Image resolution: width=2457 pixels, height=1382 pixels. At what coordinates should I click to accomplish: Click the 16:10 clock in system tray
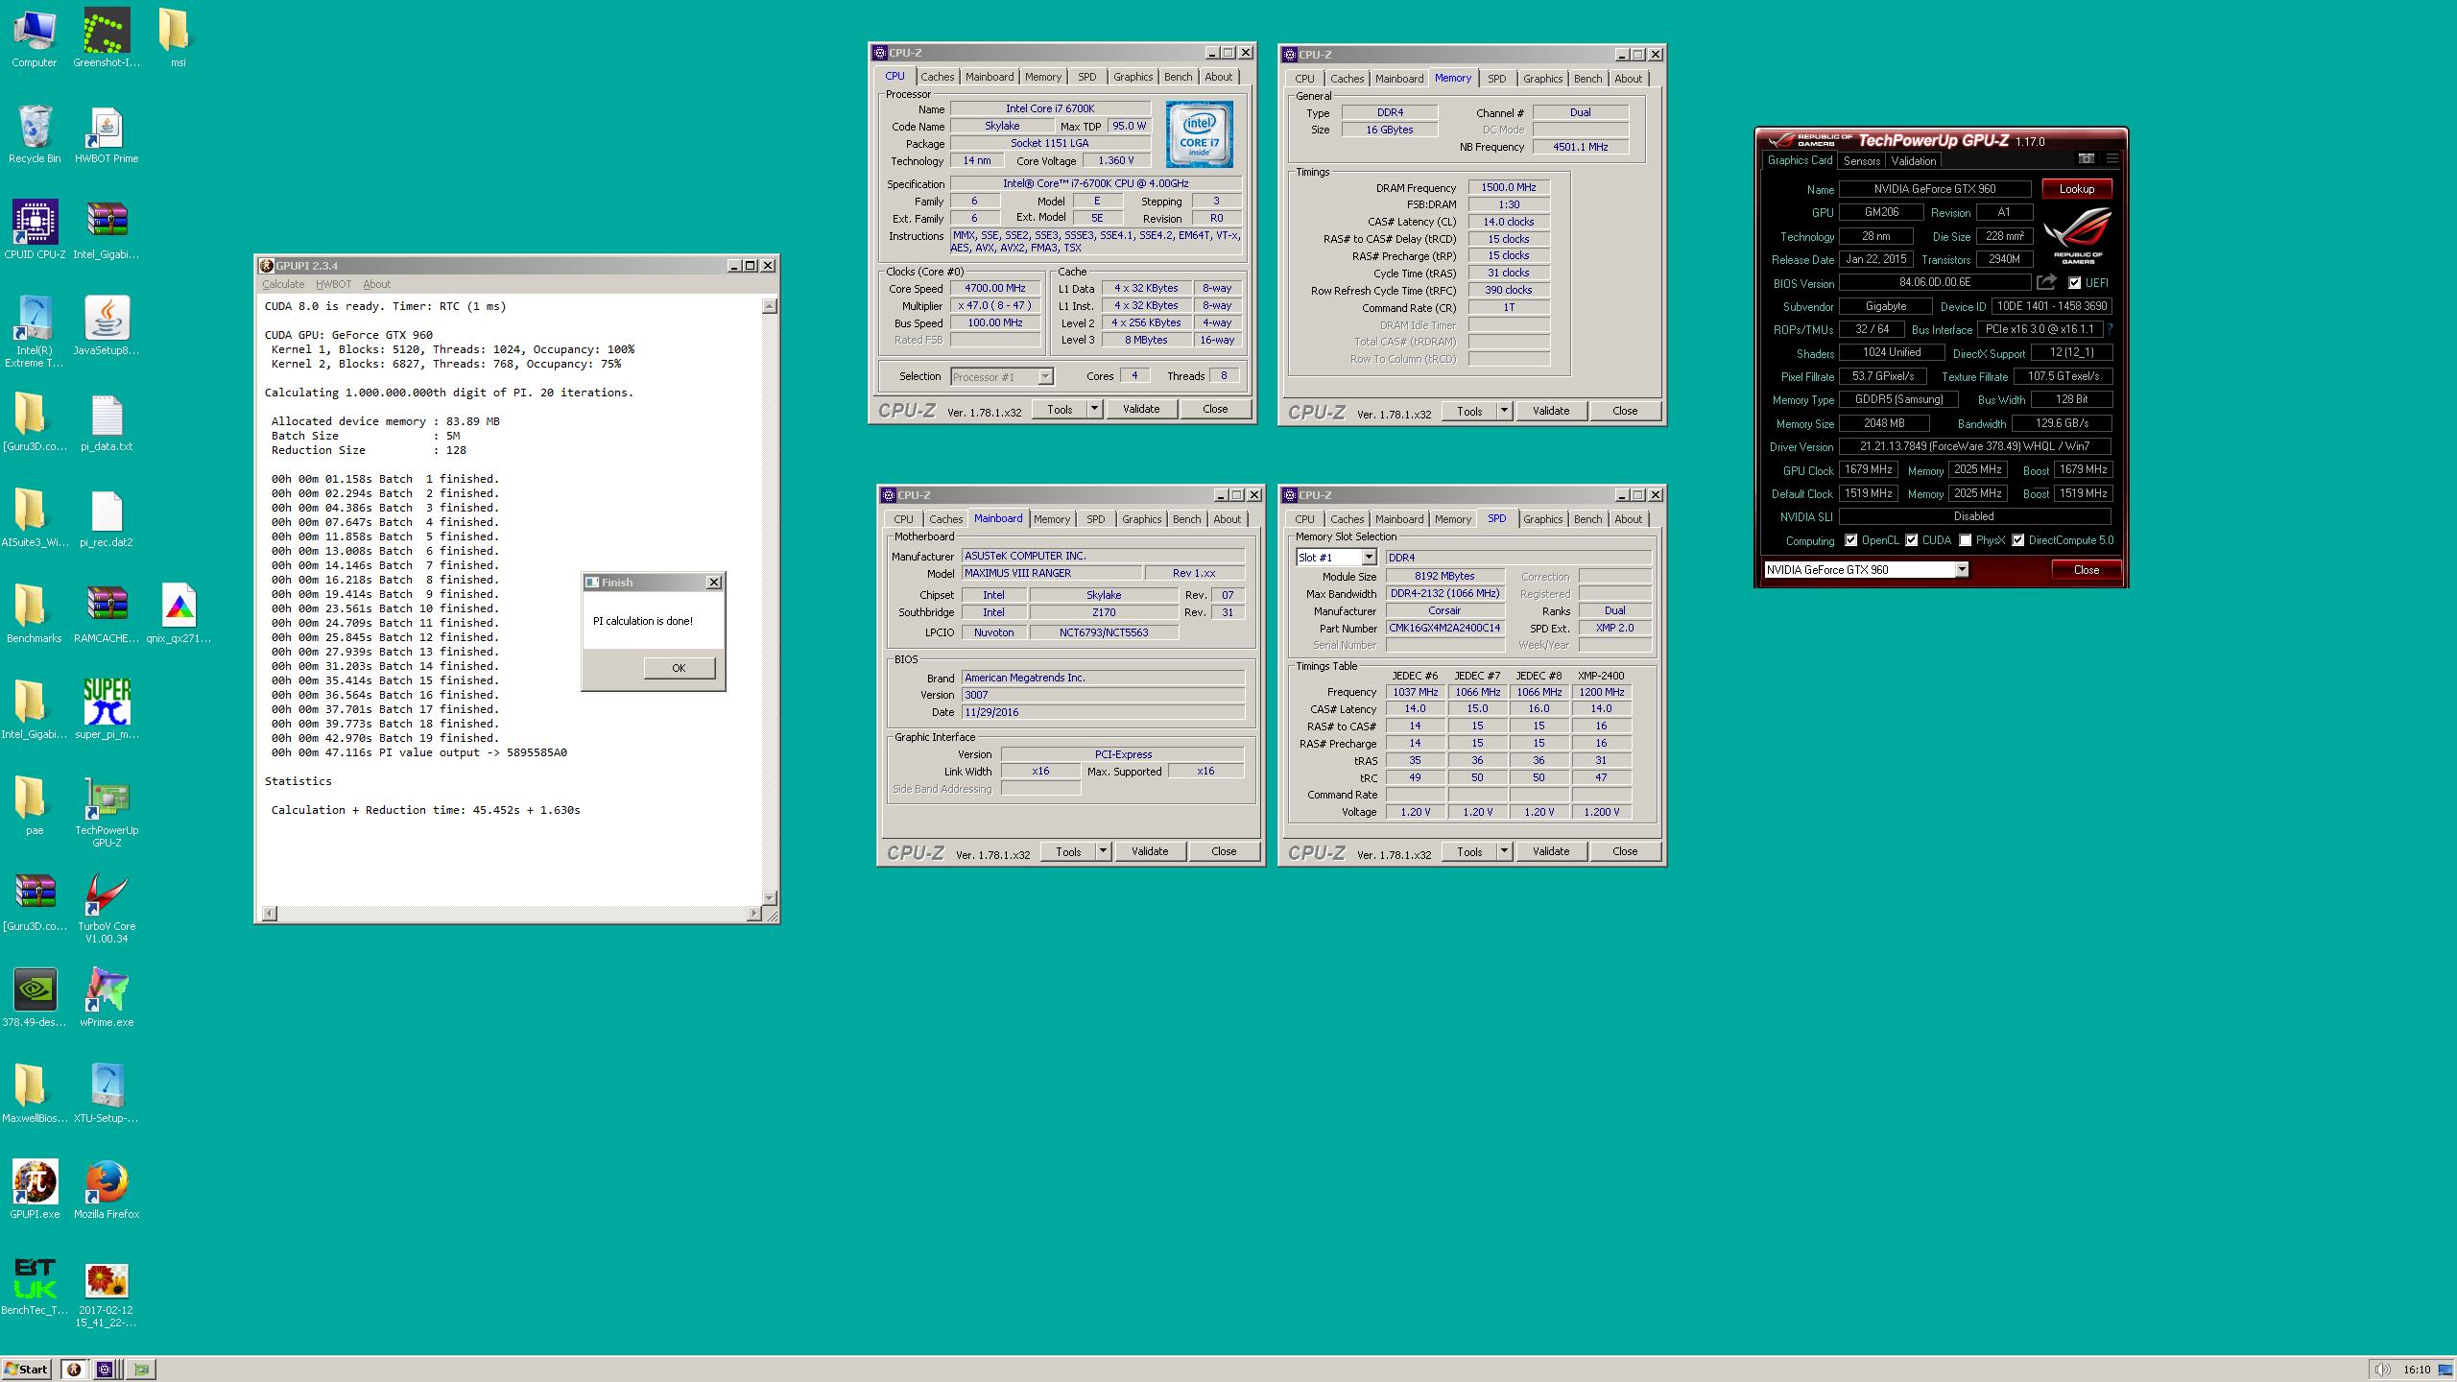point(2417,1370)
